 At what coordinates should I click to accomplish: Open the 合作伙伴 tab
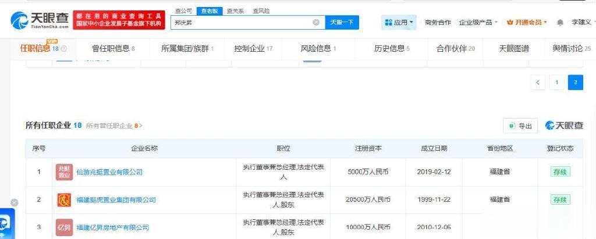(x=455, y=49)
